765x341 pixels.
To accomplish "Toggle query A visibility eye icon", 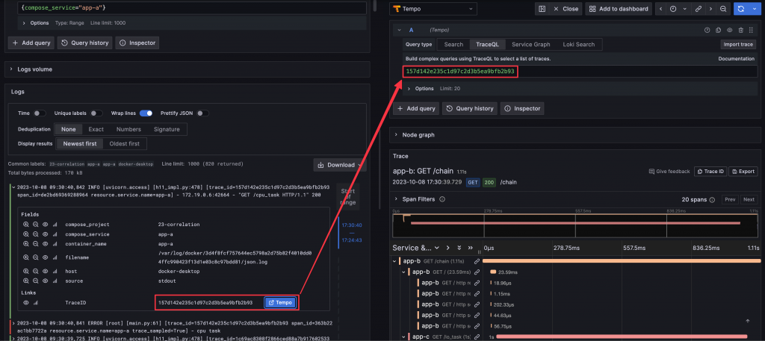I will coord(730,30).
